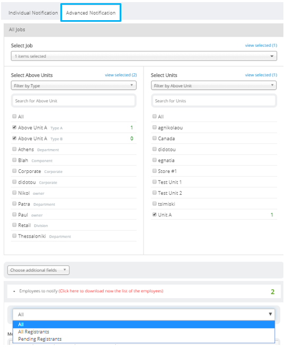
Task: Click inside the Search for Units field
Action: click(213, 101)
